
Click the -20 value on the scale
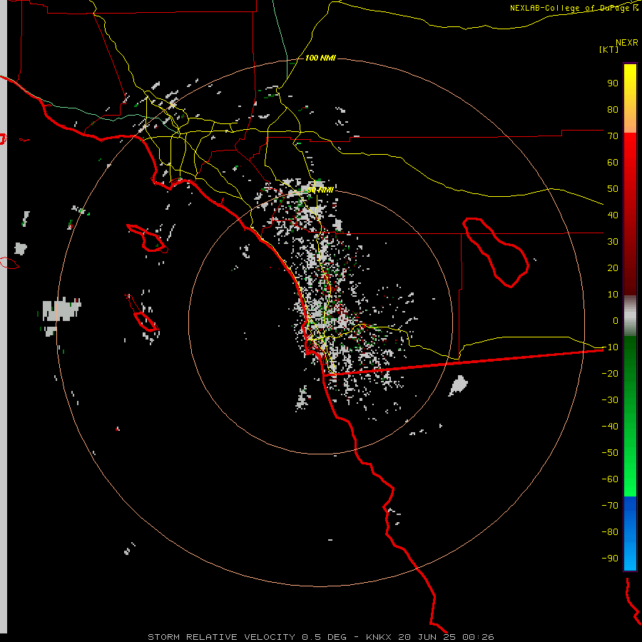(610, 373)
